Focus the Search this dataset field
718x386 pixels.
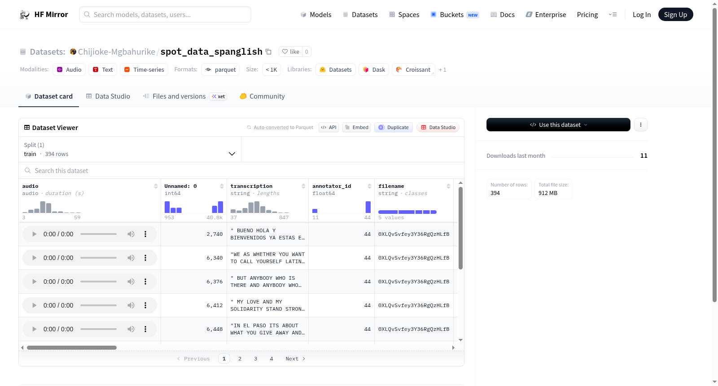241,170
